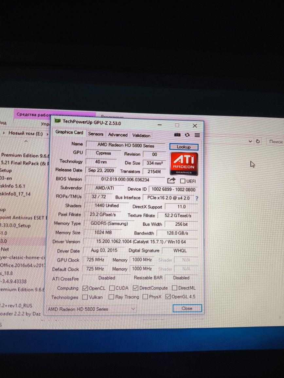
Task: Click the Die Size value 334 mm²
Action: click(154, 163)
